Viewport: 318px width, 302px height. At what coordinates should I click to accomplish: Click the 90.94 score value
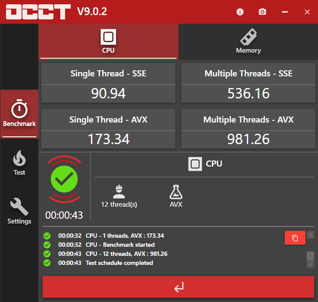pyautogui.click(x=108, y=94)
